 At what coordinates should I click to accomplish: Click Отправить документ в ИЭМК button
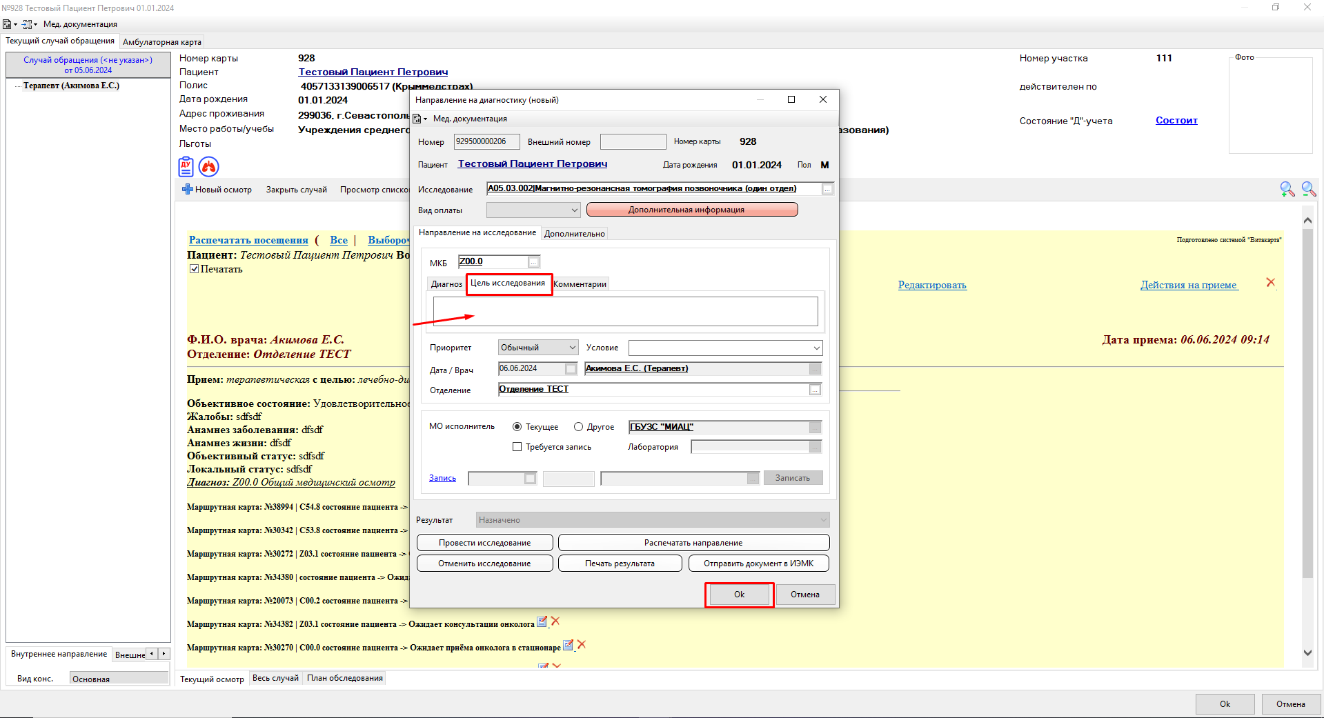point(758,564)
